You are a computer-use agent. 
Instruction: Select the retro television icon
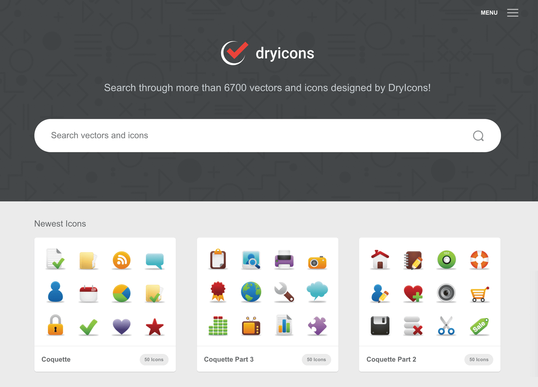pos(251,326)
